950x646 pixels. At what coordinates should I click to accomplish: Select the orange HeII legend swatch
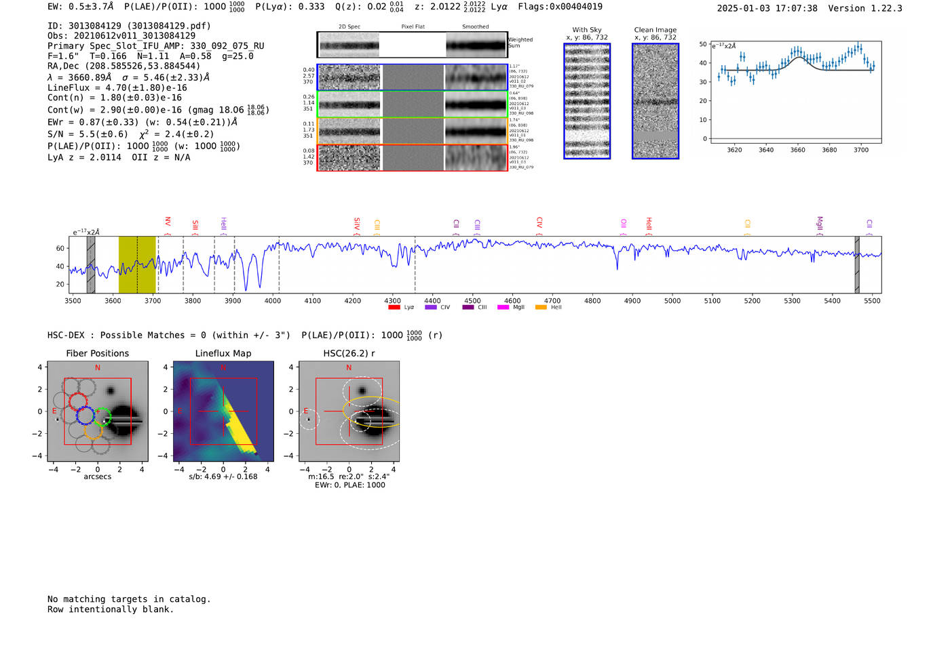541,307
